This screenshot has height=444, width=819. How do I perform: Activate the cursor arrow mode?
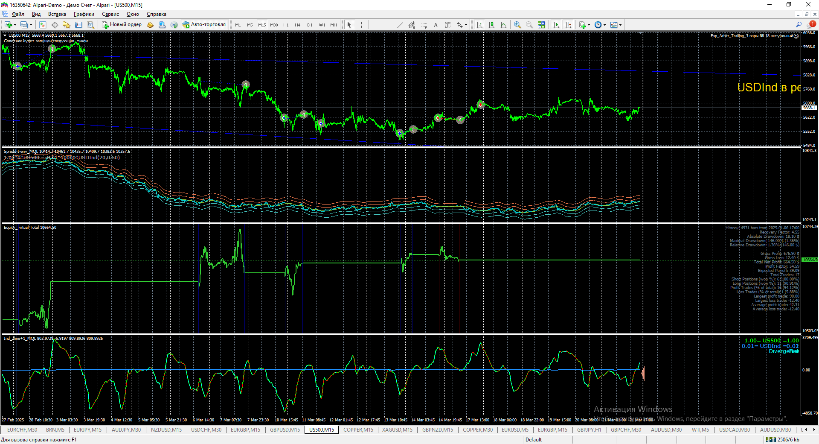(x=349, y=25)
